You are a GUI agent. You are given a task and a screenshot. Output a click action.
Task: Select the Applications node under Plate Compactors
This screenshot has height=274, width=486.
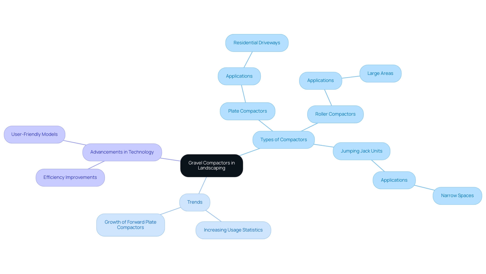(x=238, y=76)
